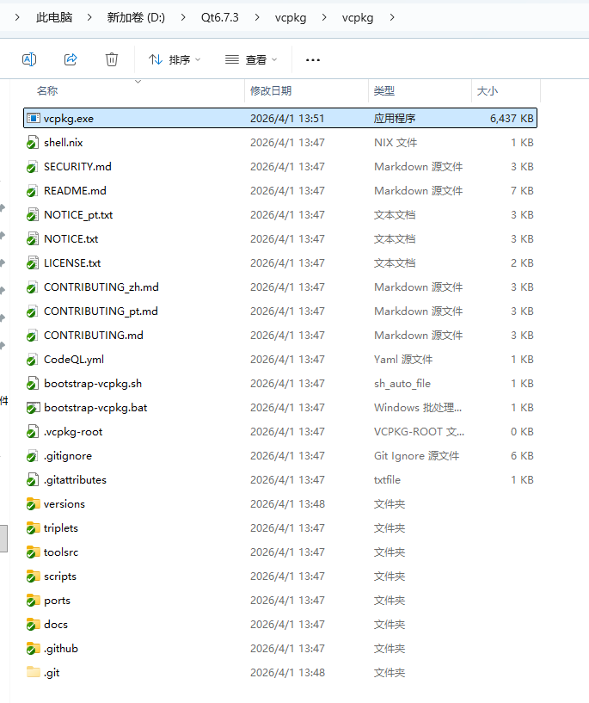Screen dimensions: 589x703
Task: Select the vcpkg.exe file name
Action: pos(69,119)
